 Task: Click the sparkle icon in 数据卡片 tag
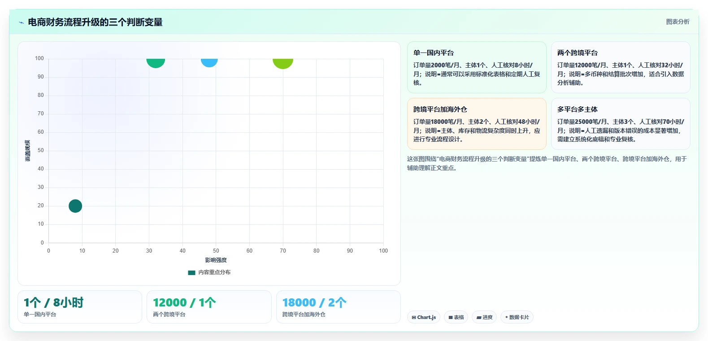point(507,317)
